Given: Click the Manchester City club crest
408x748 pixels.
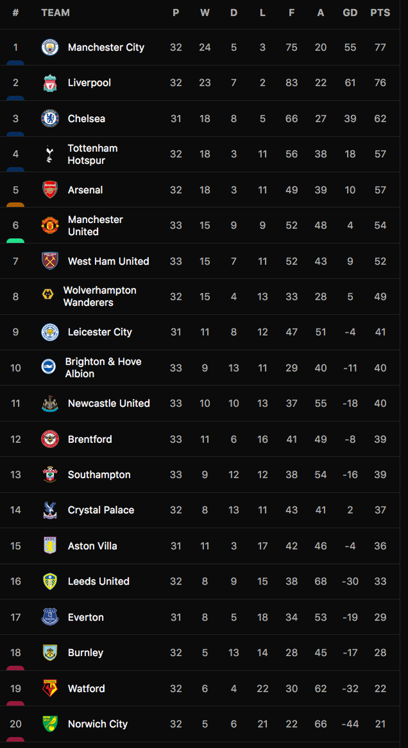Looking at the screenshot, I should coord(50,47).
